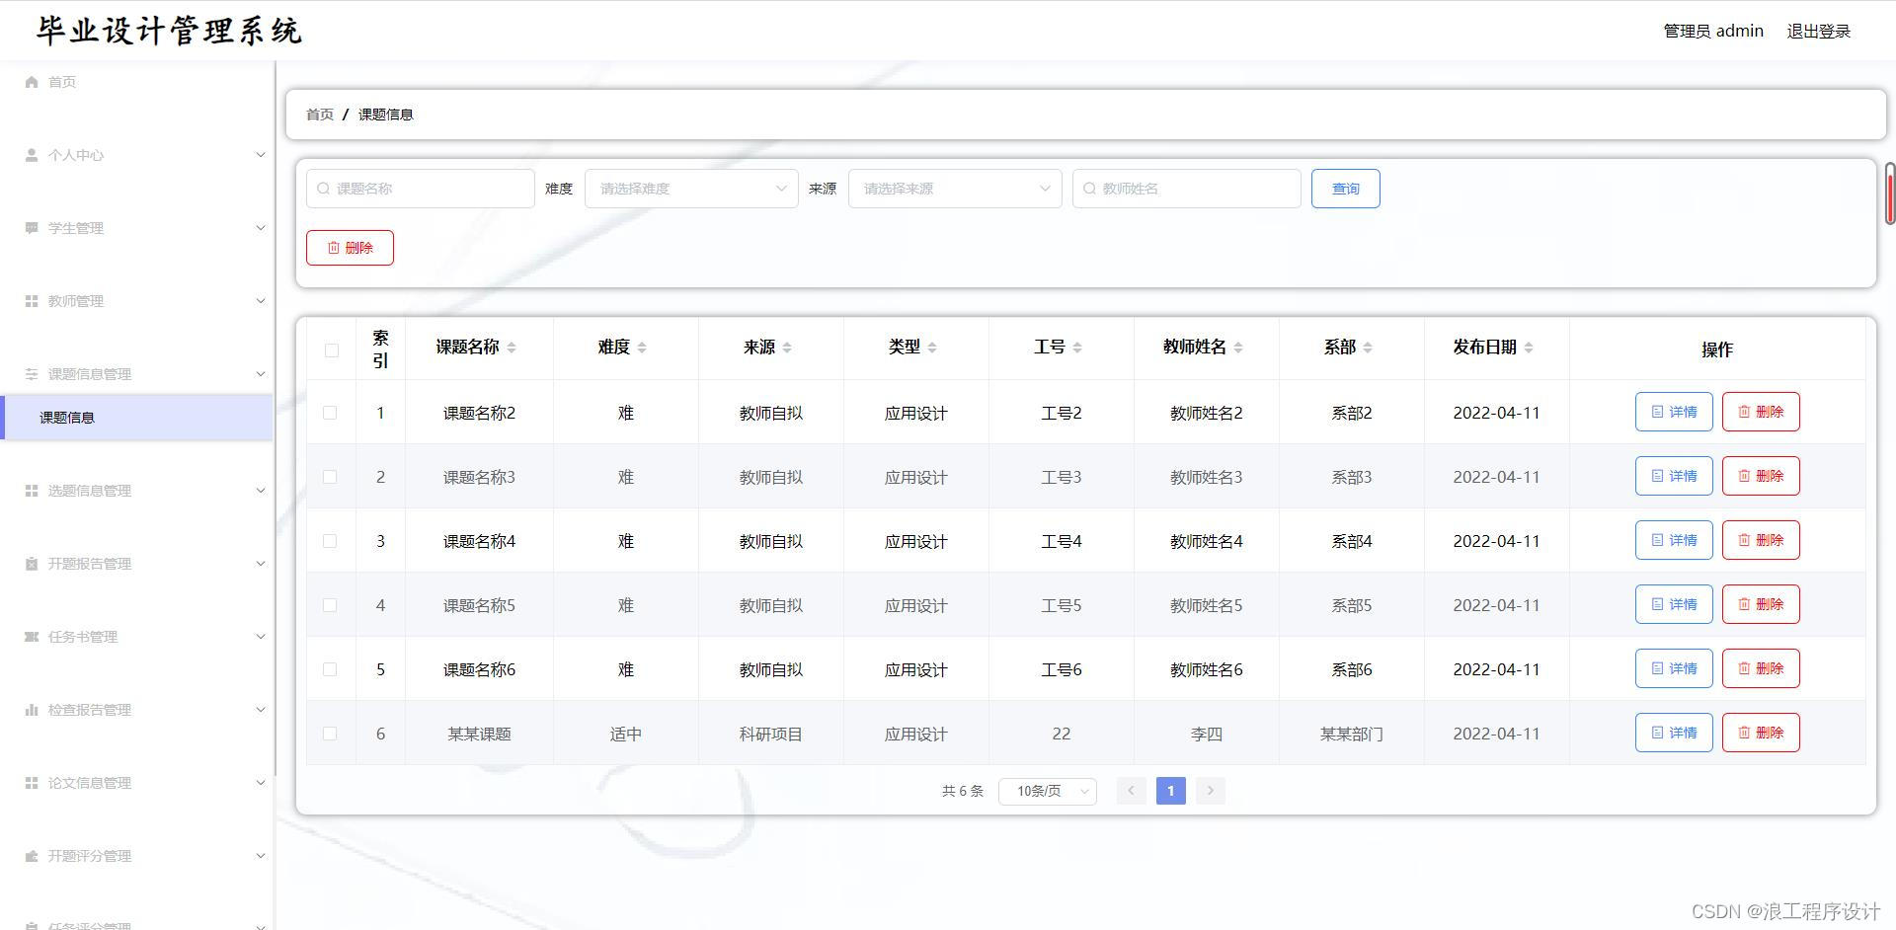Expand the 开题报告管理 menu chevron
Screen dimensions: 1896x930
[261, 564]
